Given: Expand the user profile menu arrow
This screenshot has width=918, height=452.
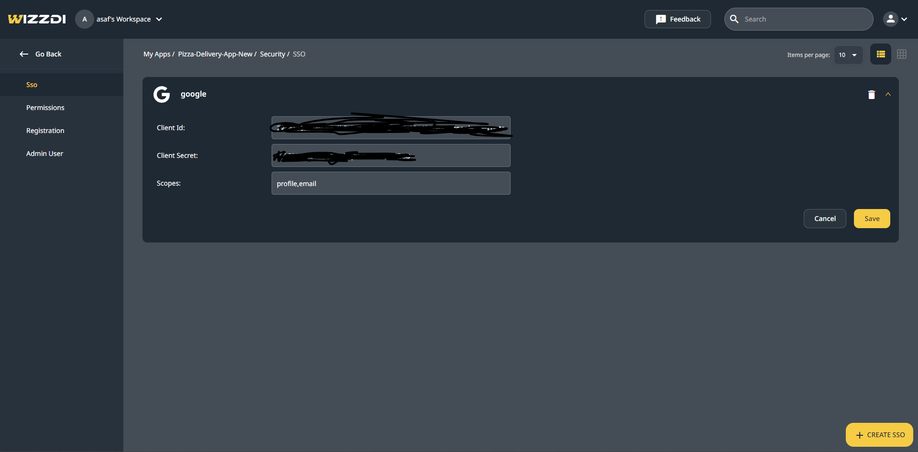Looking at the screenshot, I should click(904, 19).
